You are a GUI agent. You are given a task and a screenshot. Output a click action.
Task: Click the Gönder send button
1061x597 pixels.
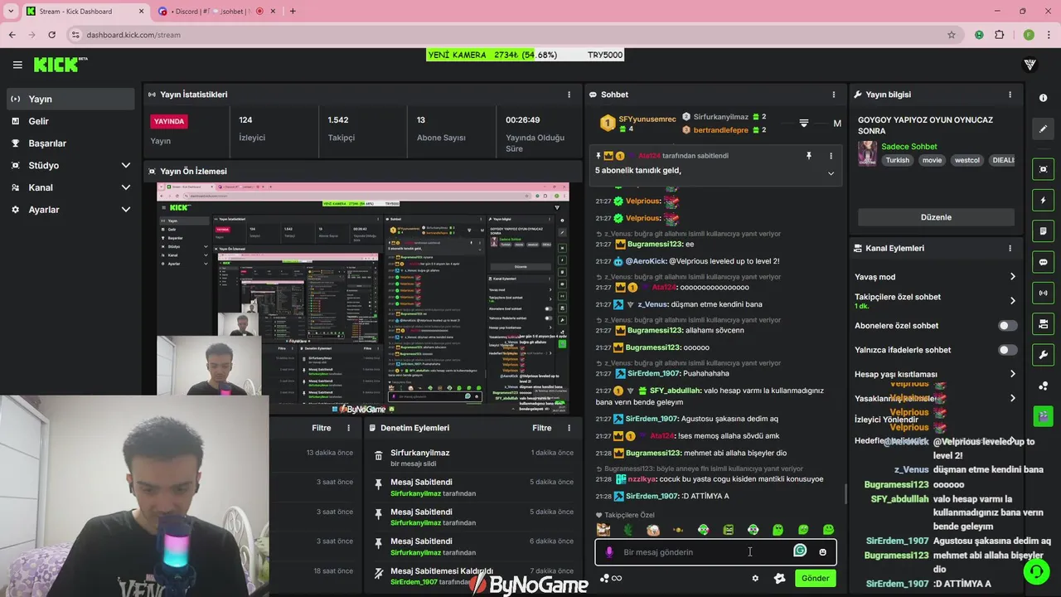coord(815,579)
